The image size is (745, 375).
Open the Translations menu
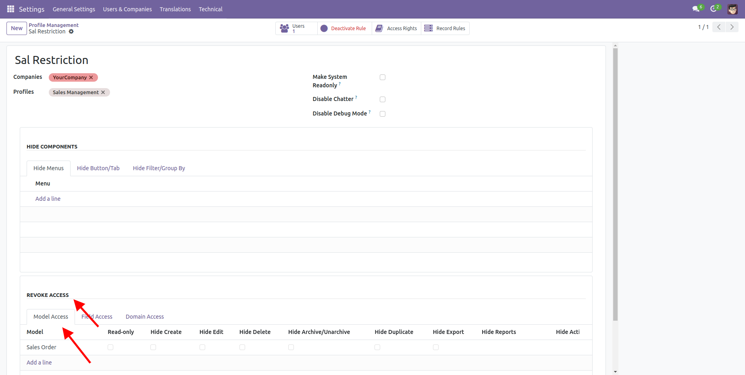tap(175, 9)
